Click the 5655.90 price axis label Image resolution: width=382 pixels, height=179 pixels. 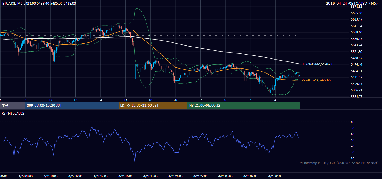click(x=357, y=13)
